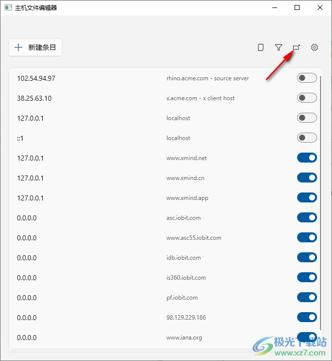Screen dimensions: 332x361
Task: Click the pf.iobit.com host text
Action: point(182,298)
